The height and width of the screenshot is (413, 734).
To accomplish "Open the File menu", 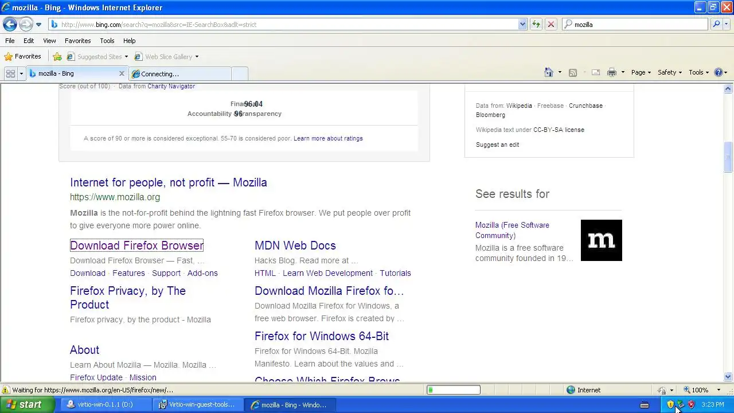I will [x=10, y=41].
